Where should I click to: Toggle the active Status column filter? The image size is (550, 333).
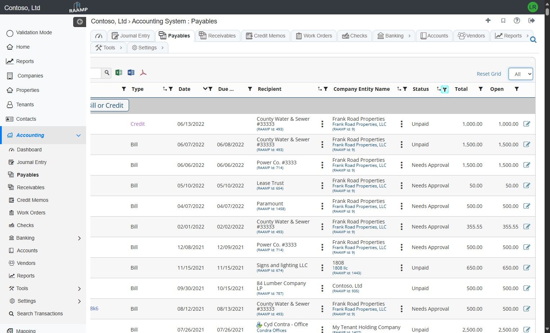tap(445, 89)
